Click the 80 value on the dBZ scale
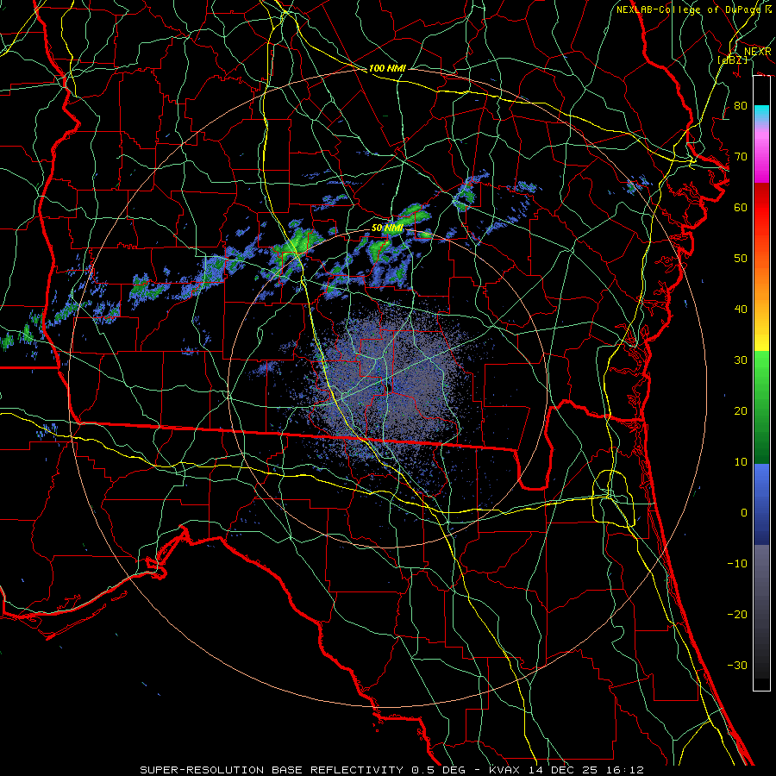 pyautogui.click(x=741, y=106)
